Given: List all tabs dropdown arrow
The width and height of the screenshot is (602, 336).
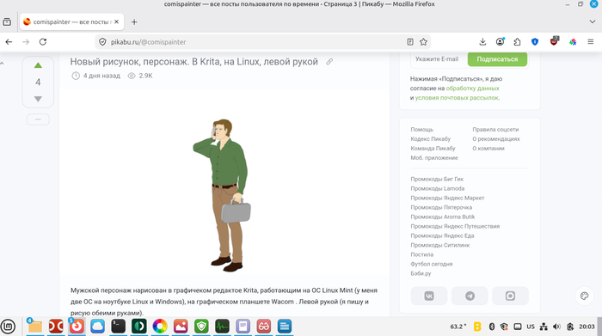Looking at the screenshot, I should [592, 21].
